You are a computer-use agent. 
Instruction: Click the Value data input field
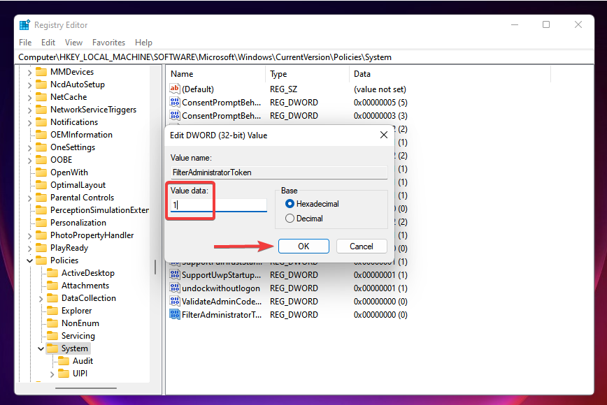219,205
